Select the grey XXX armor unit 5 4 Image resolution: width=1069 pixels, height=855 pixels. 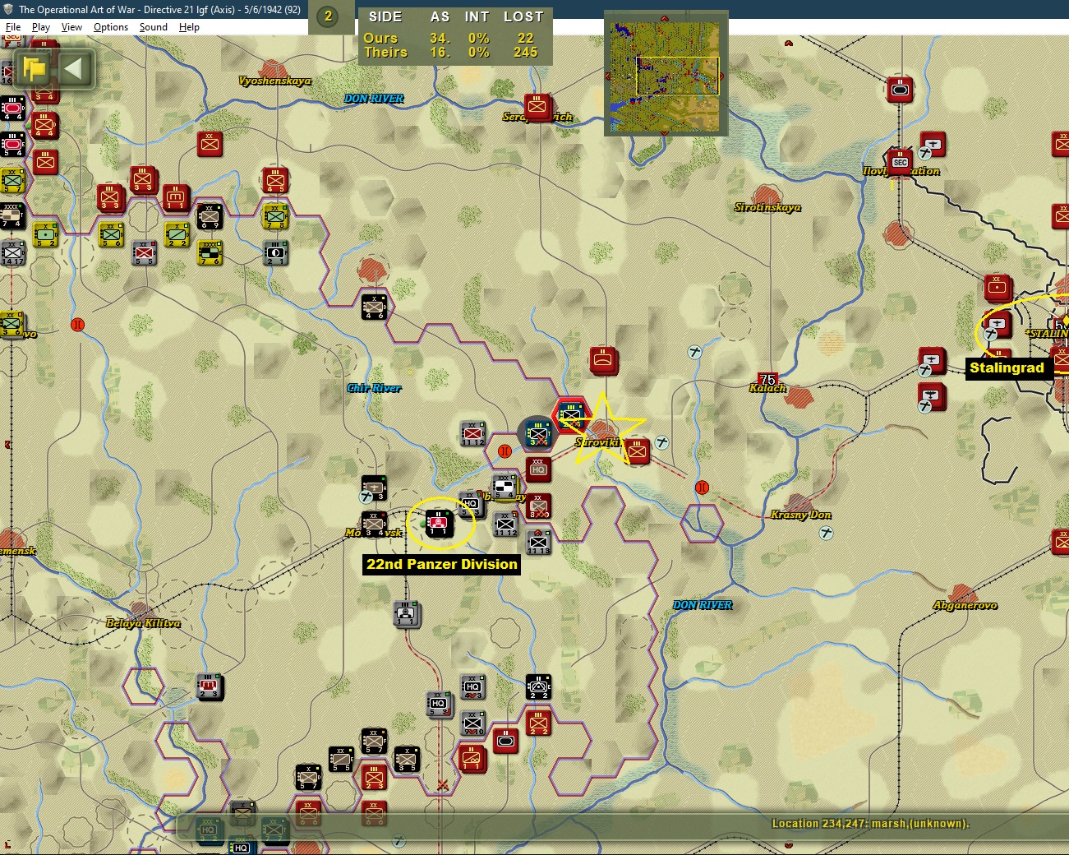505,487
